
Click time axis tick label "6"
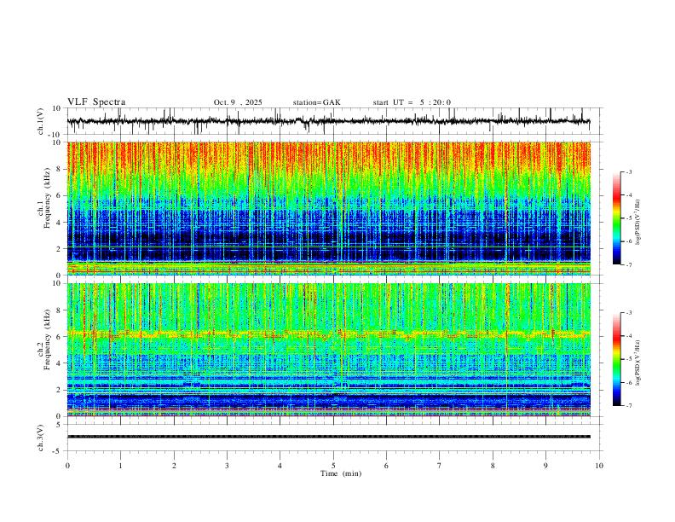point(386,466)
